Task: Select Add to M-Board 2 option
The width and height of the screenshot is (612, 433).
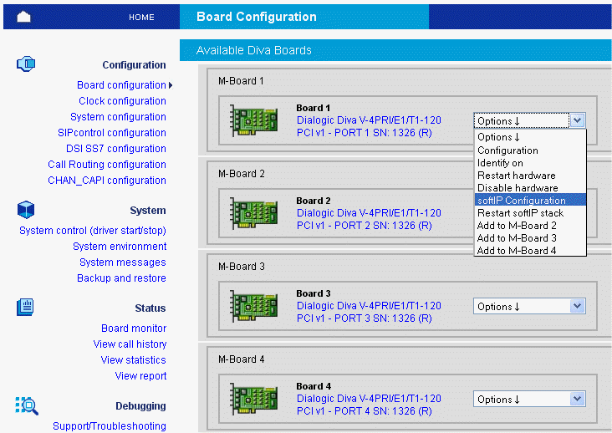Action: point(516,226)
